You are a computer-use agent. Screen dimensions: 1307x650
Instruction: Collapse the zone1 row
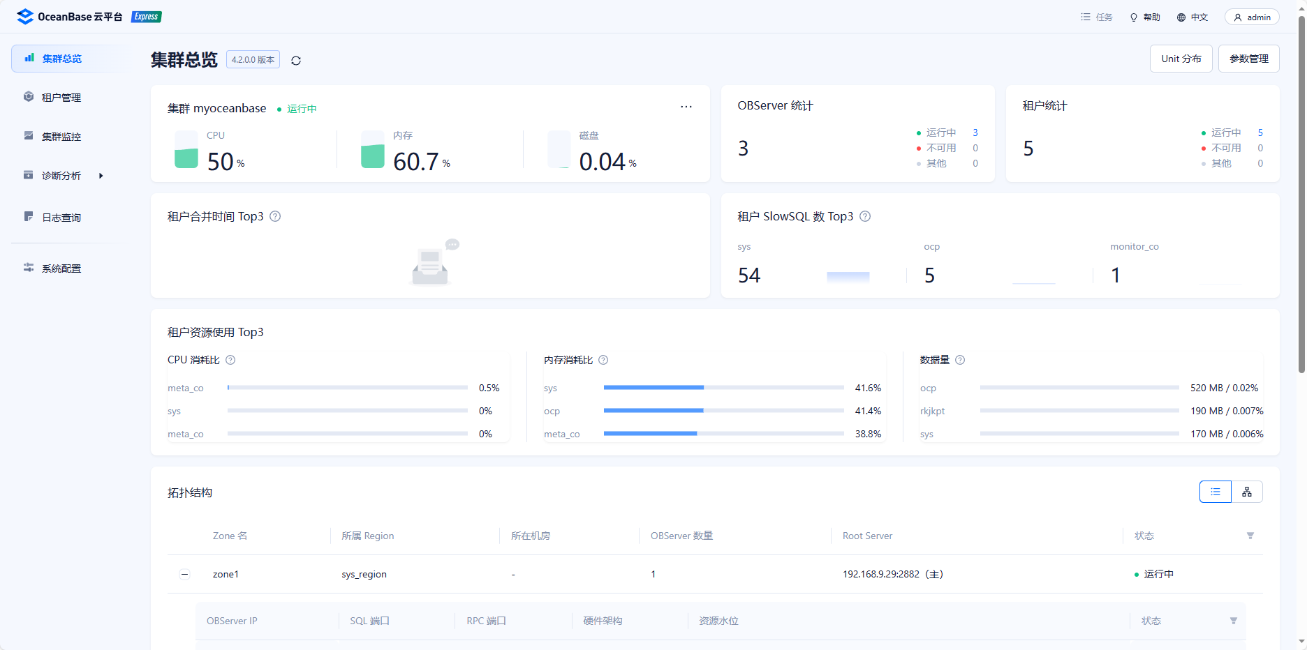tap(184, 575)
